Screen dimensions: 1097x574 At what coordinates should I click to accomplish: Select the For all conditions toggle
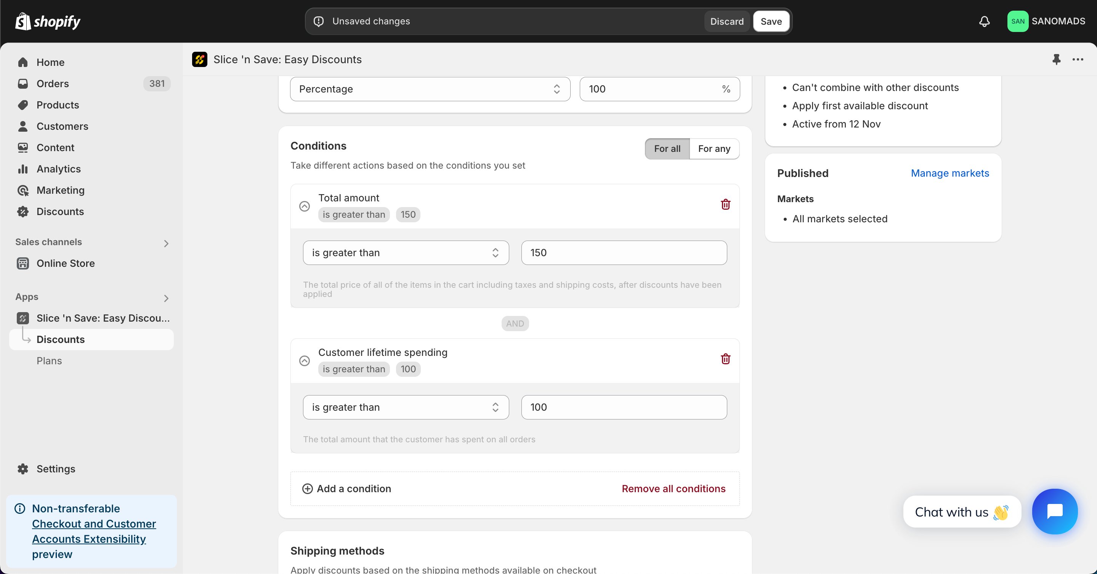[667, 149]
